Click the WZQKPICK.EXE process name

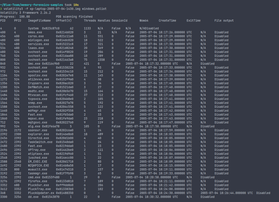[38, 165]
